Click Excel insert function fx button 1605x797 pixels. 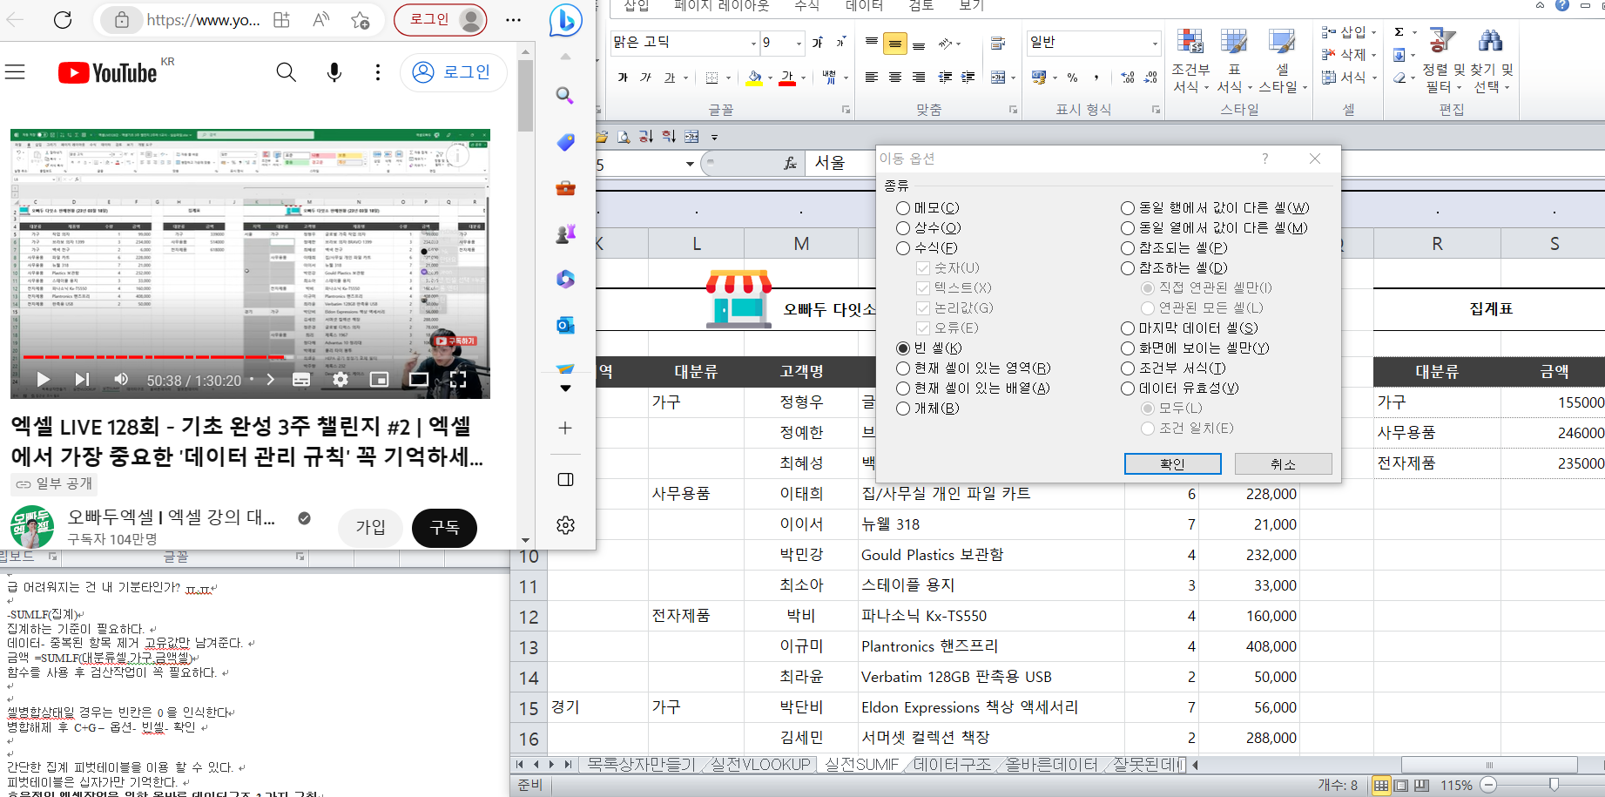pyautogui.click(x=790, y=163)
